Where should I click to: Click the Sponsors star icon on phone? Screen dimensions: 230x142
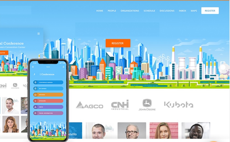[35, 101]
